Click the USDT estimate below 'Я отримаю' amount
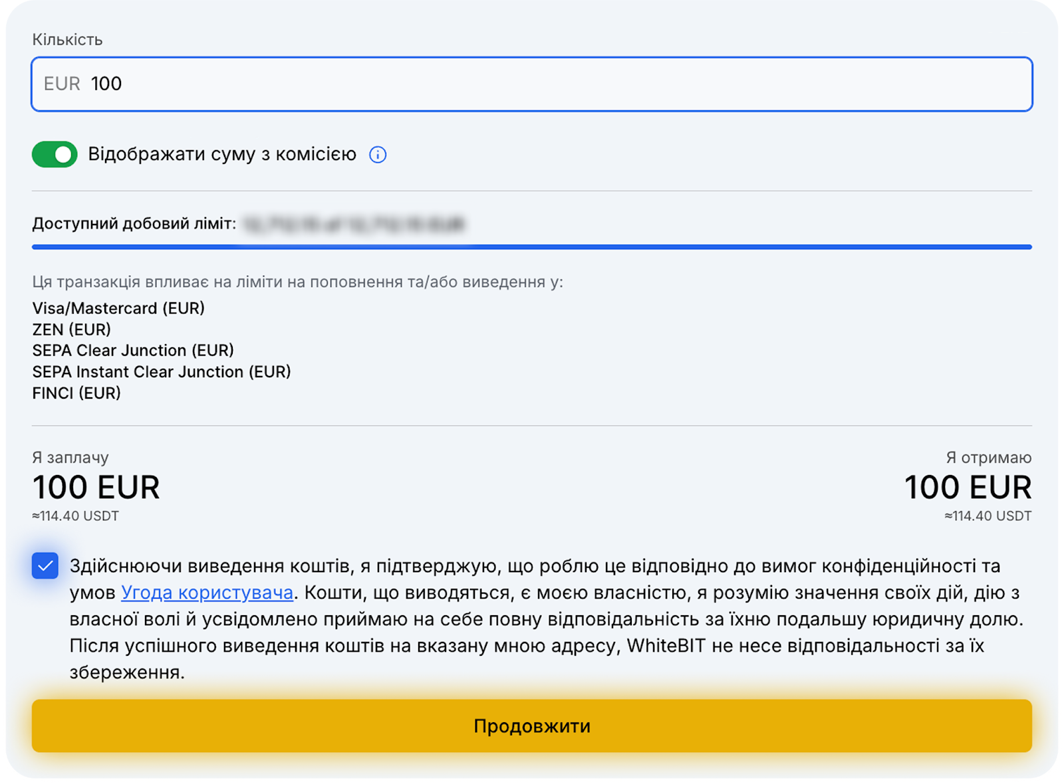 [x=988, y=516]
